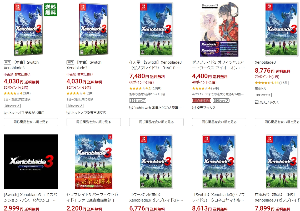Open the 楽天ブックス shop link under the 4,400円 item
Viewport: 300px width, 211px height.
pyautogui.click(x=206, y=108)
